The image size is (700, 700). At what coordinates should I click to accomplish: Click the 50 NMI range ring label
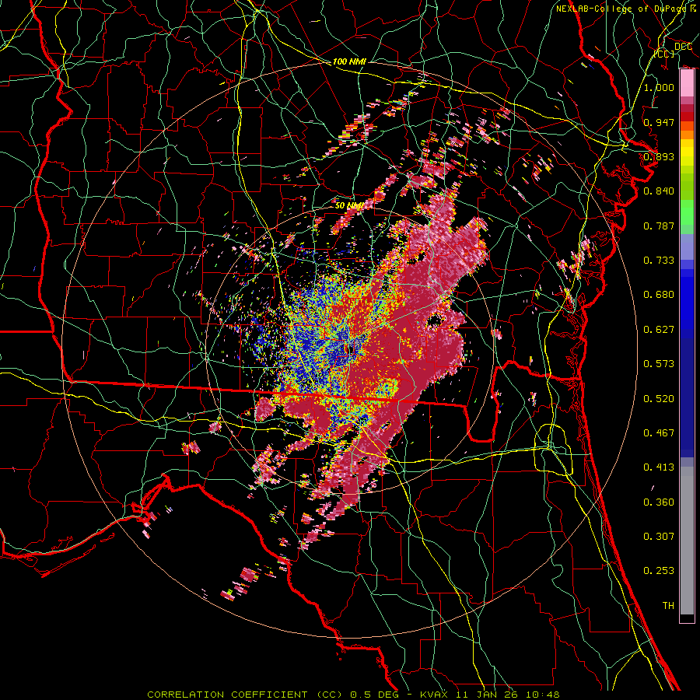coord(348,205)
